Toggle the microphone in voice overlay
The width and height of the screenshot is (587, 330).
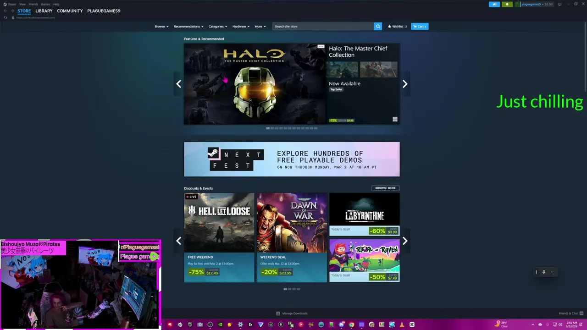544,272
